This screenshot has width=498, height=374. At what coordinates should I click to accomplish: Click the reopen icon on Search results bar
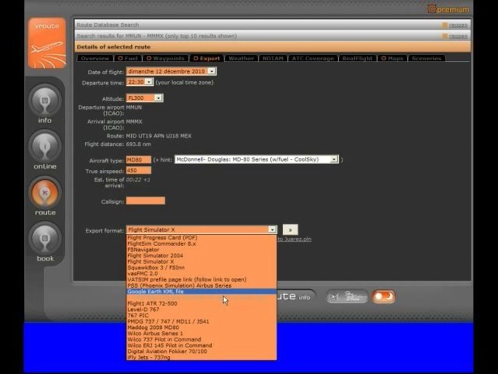coord(445,36)
